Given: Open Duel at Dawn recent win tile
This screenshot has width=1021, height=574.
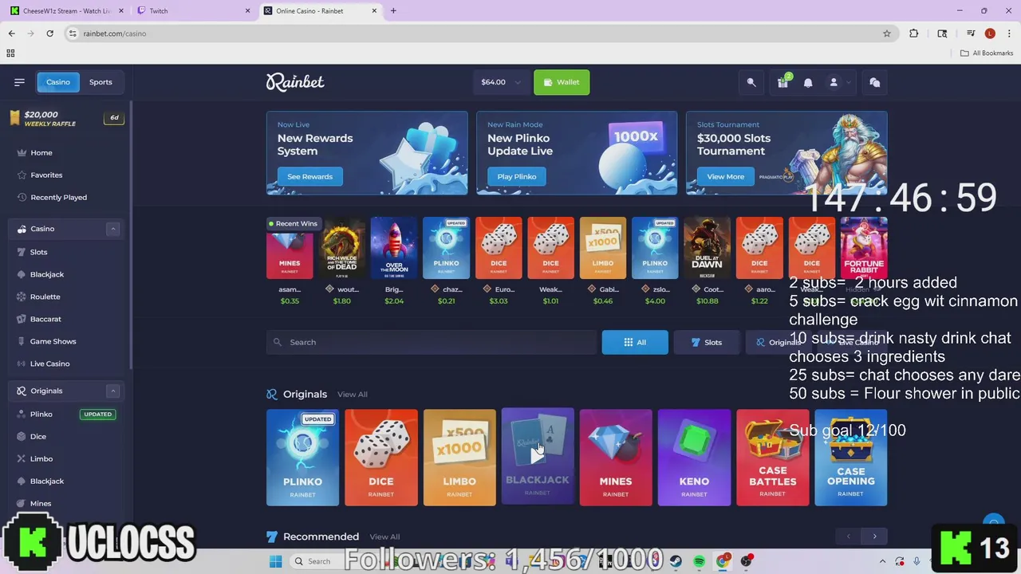Looking at the screenshot, I should [x=707, y=248].
